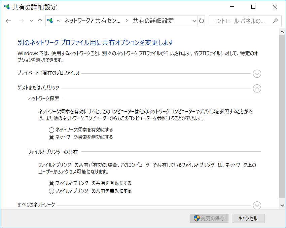The image size is (286, 228).
Task: Click the 変更の保存 button
Action: click(209, 218)
